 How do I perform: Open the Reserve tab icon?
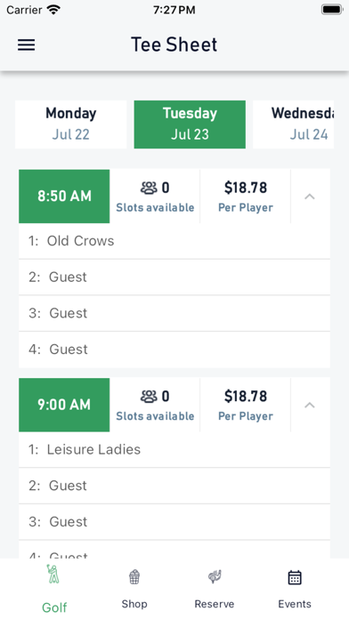point(215,577)
